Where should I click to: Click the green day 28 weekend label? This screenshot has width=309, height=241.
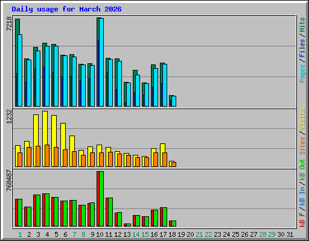tap(263, 234)
